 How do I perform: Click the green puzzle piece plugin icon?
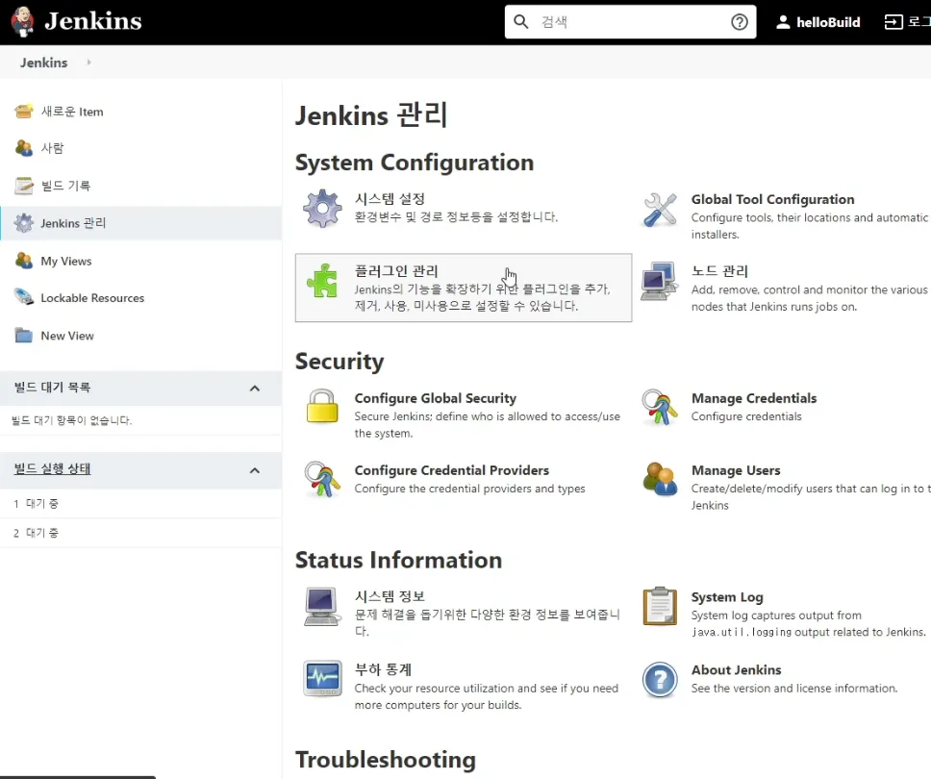pos(322,281)
